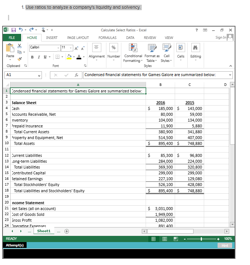
Task: Click the horizontal scrollbar right arrow
Action: click(x=227, y=231)
